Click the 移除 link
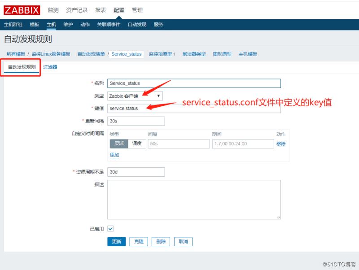Viewport: 359px width, 270px height. (282, 144)
